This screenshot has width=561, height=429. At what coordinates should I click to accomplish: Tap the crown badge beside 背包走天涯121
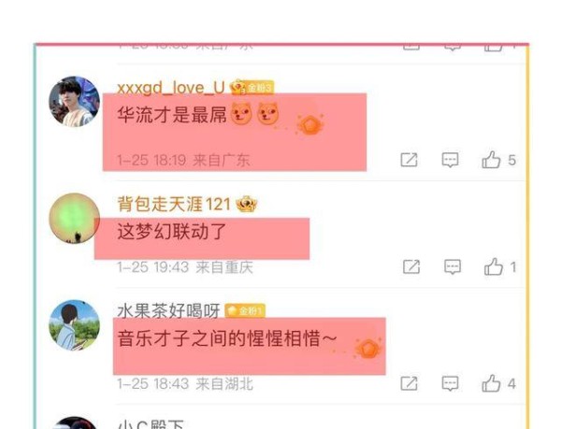247,204
